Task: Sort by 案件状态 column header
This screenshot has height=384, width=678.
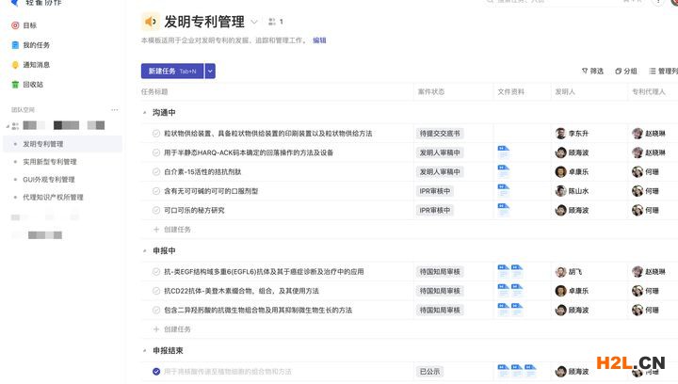Action: pyautogui.click(x=431, y=91)
